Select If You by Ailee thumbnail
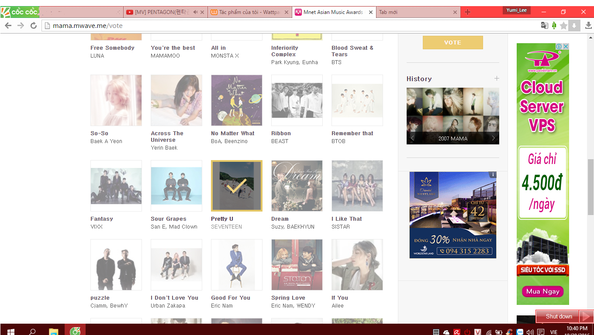The height and width of the screenshot is (335, 594). pos(357,265)
